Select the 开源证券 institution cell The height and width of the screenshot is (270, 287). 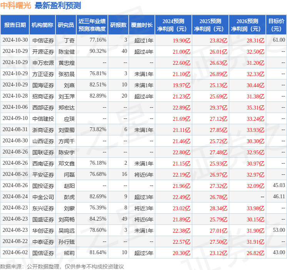[43, 52]
